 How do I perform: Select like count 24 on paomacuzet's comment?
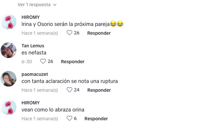point(77,90)
